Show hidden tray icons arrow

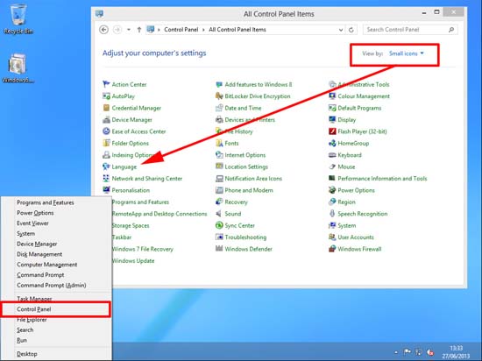396,352
